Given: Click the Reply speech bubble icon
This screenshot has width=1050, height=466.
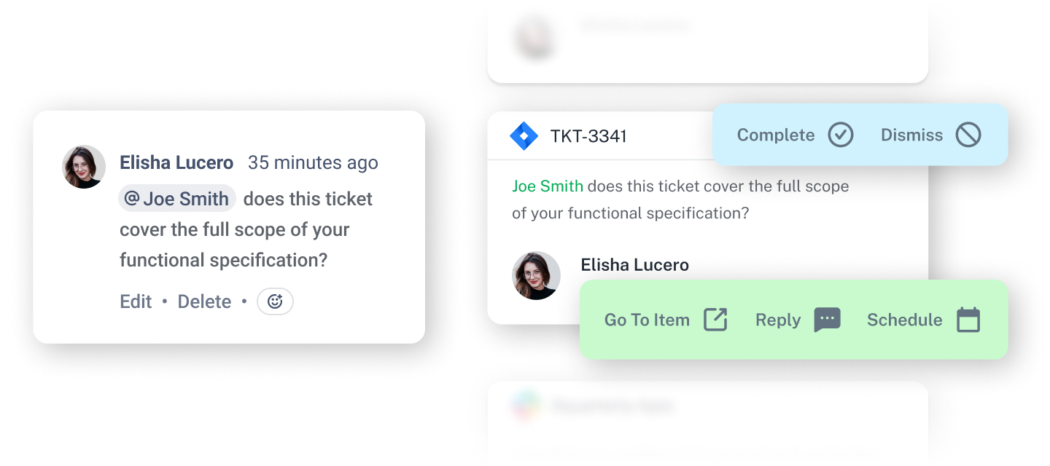Looking at the screenshot, I should [x=827, y=320].
